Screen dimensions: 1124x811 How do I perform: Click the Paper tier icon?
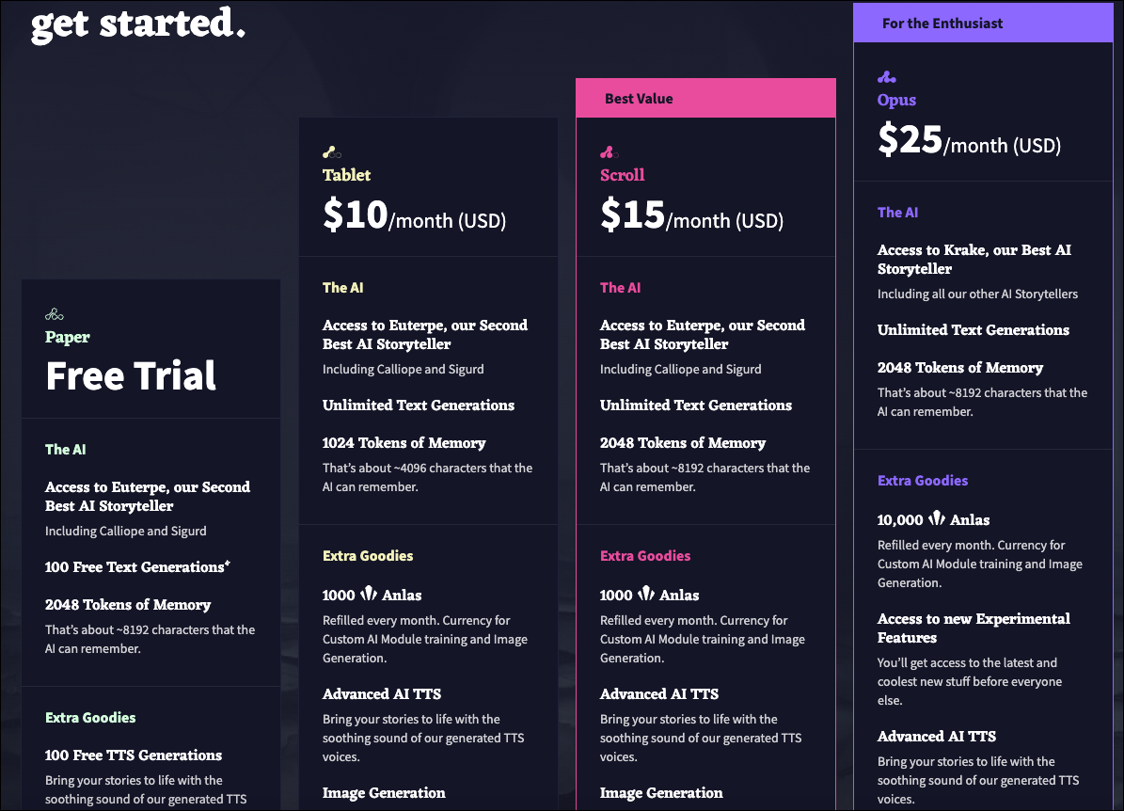point(55,314)
